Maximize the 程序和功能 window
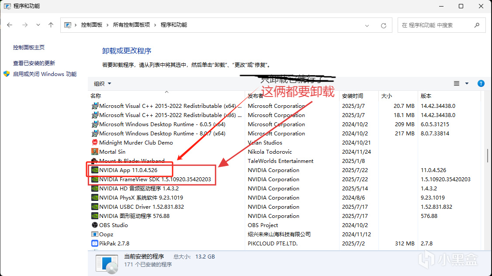This screenshot has width=492, height=276. pyautogui.click(x=461, y=6)
